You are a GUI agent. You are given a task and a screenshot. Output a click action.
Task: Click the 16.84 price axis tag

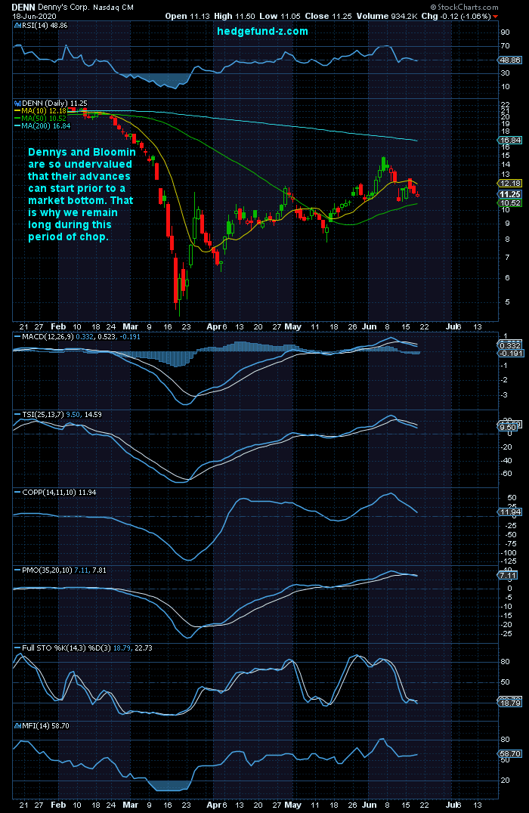(x=510, y=141)
